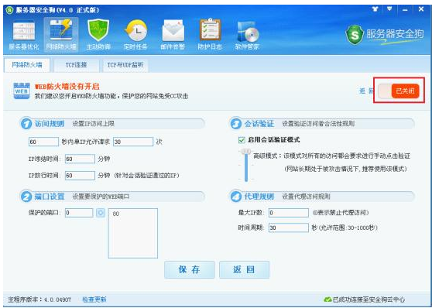Open the 主动防御 shield module
This screenshot has width=432, height=308.
[98, 35]
